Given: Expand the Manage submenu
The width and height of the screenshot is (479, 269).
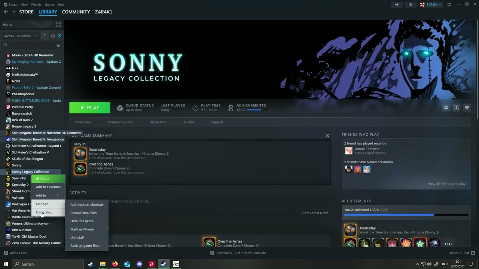Looking at the screenshot, I should click(48, 204).
